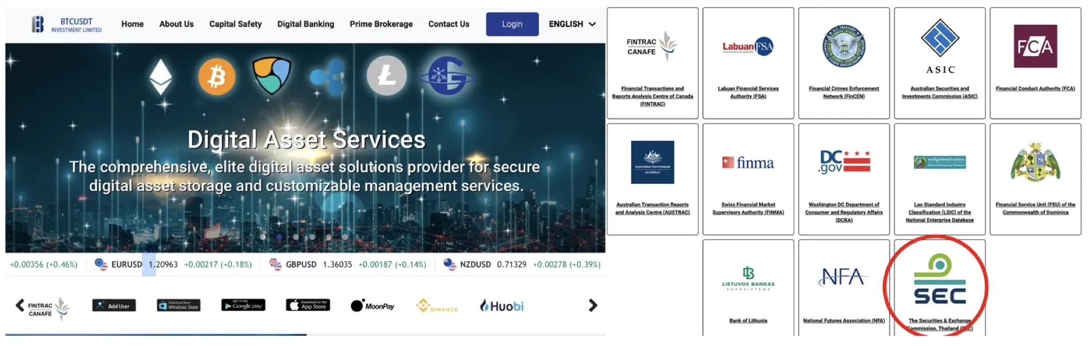
Task: Click the Login button
Action: point(512,24)
